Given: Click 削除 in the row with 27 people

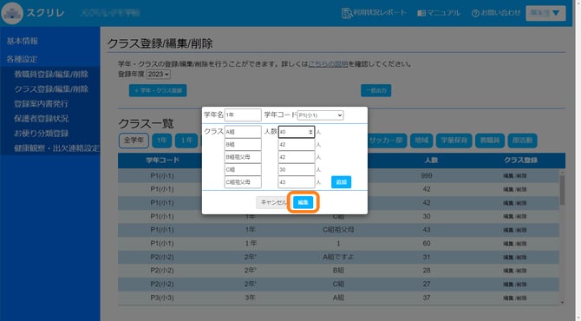Looking at the screenshot, I should pos(521,285).
